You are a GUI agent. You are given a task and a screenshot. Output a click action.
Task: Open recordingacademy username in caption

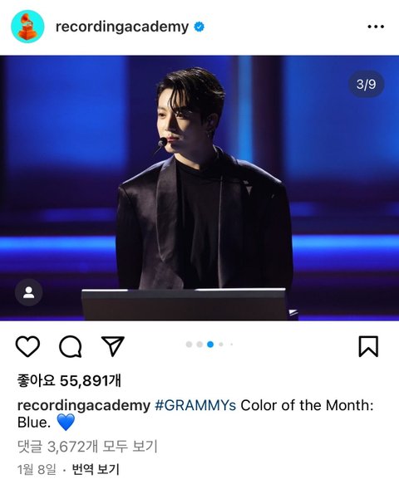point(83,405)
